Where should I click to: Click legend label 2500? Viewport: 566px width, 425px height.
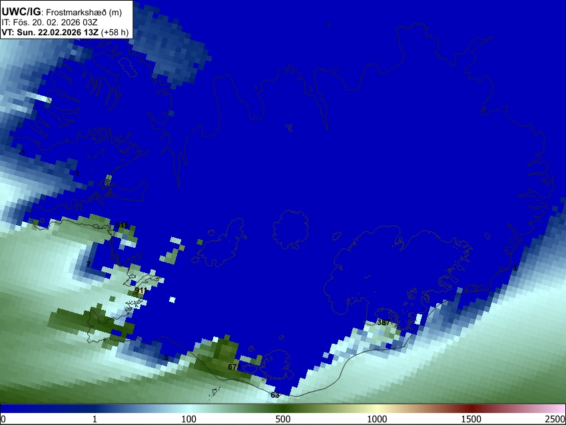click(x=555, y=419)
